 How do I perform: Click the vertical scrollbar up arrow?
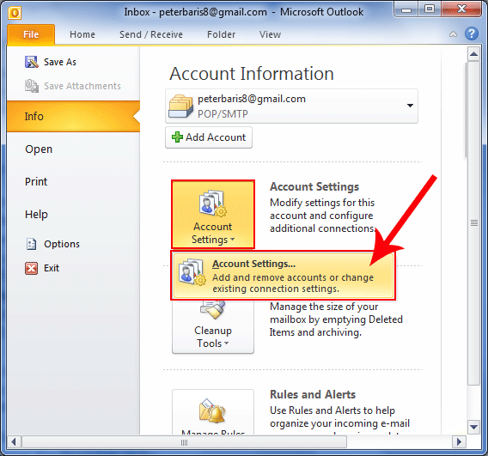(473, 54)
